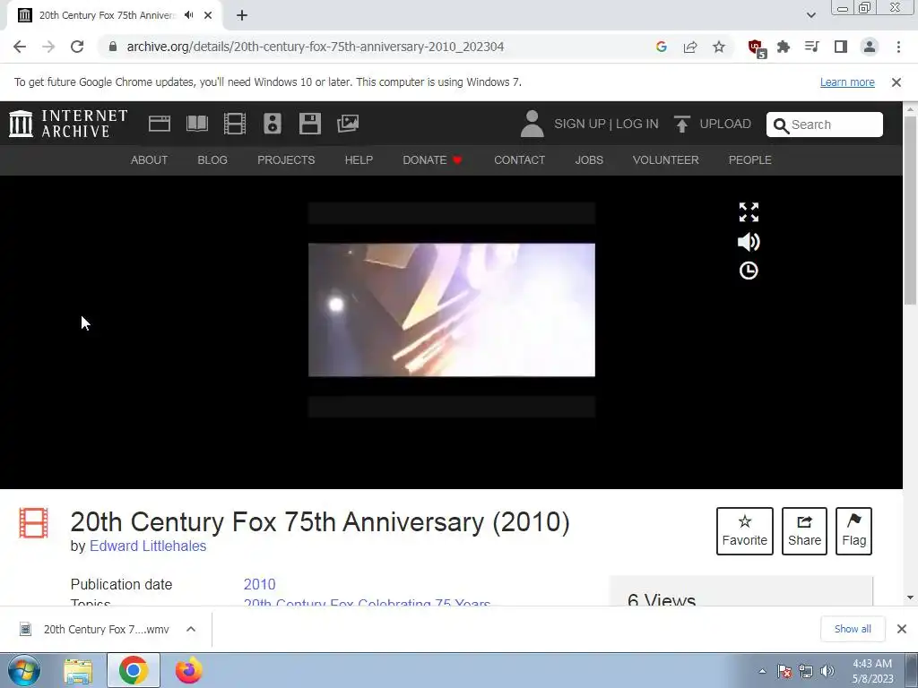Open the VOLUNTEER menu item

pos(666,159)
